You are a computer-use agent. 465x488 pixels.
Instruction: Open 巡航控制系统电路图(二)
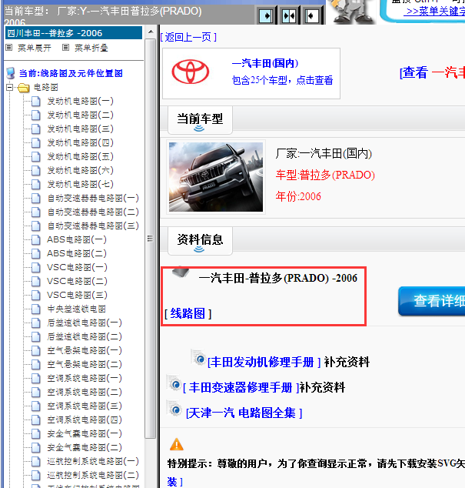click(93, 475)
